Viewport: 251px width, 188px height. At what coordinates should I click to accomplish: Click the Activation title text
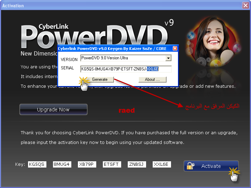click(13, 6)
